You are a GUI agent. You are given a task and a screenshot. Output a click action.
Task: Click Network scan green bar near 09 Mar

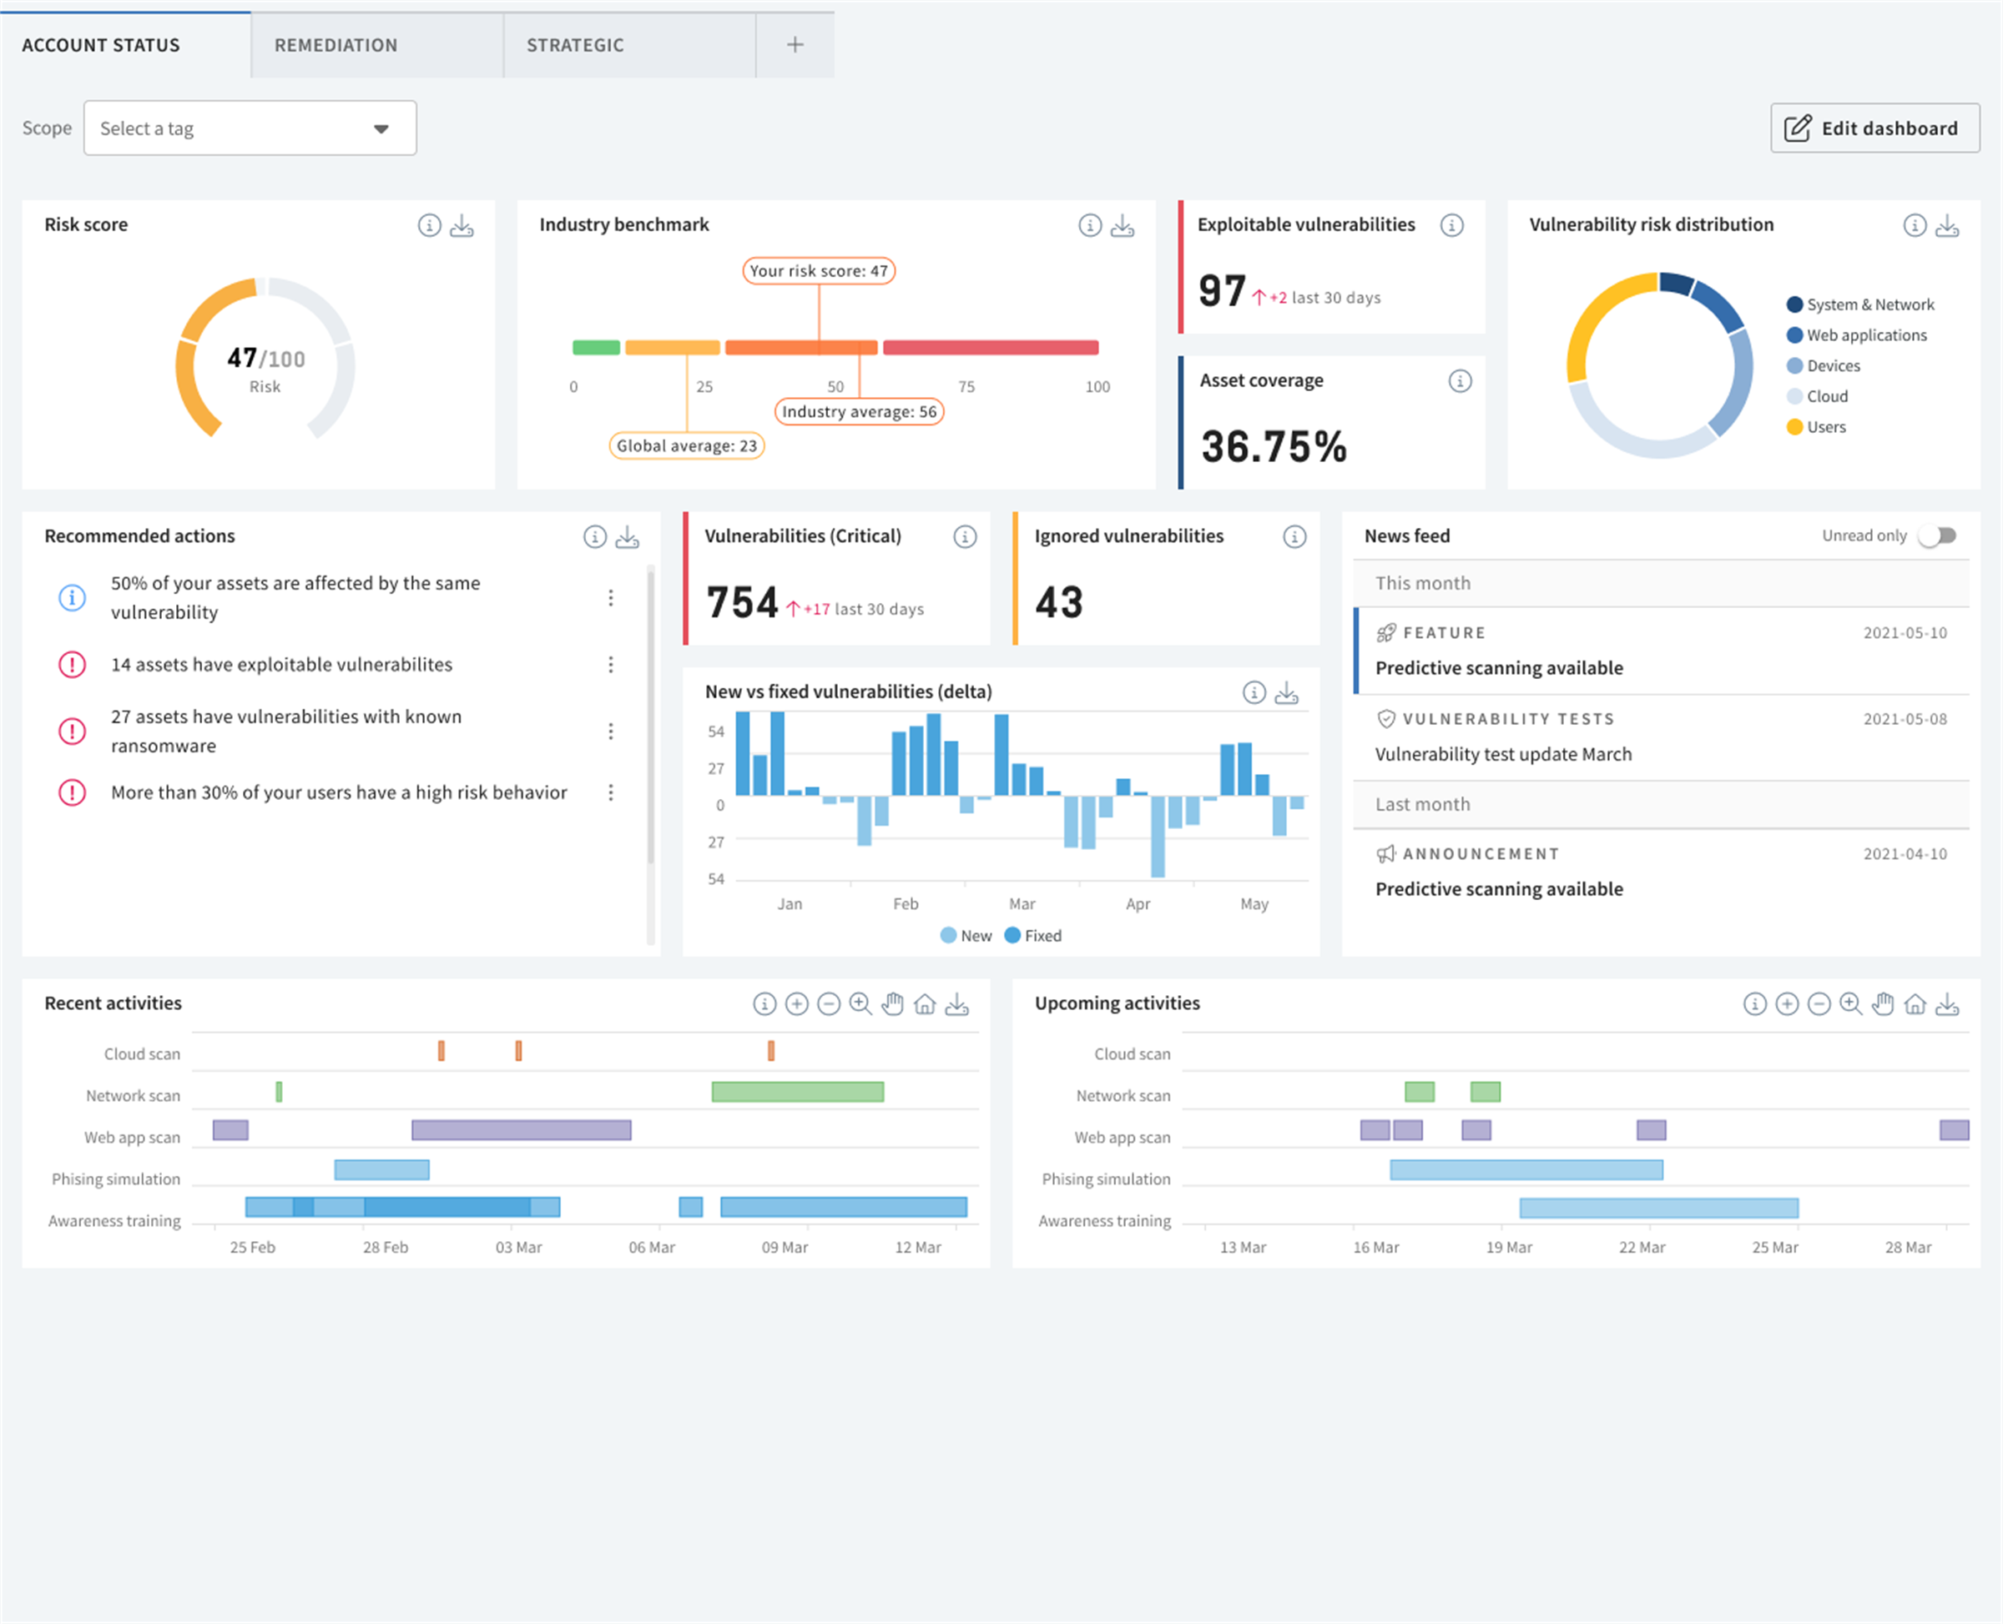point(798,1093)
